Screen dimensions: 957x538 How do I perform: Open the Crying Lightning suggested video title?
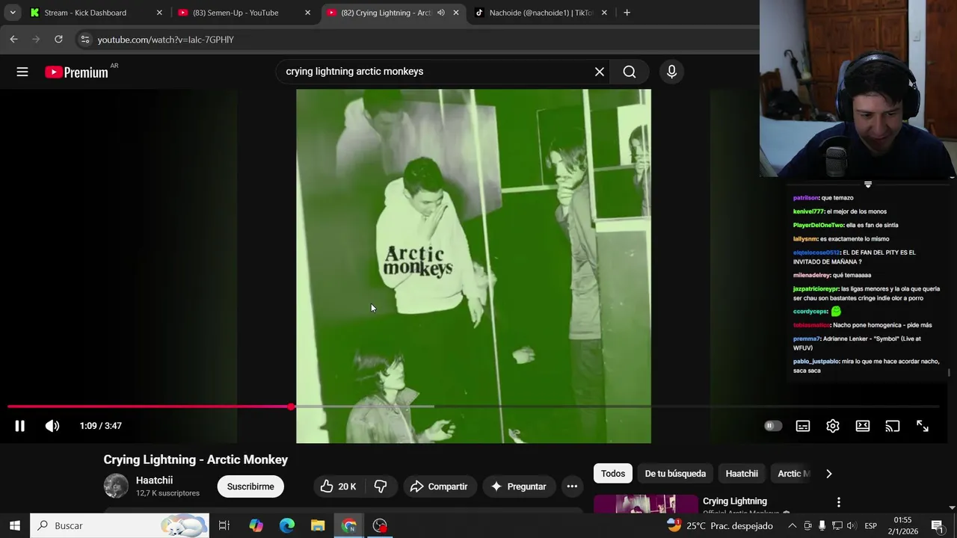pyautogui.click(x=735, y=501)
